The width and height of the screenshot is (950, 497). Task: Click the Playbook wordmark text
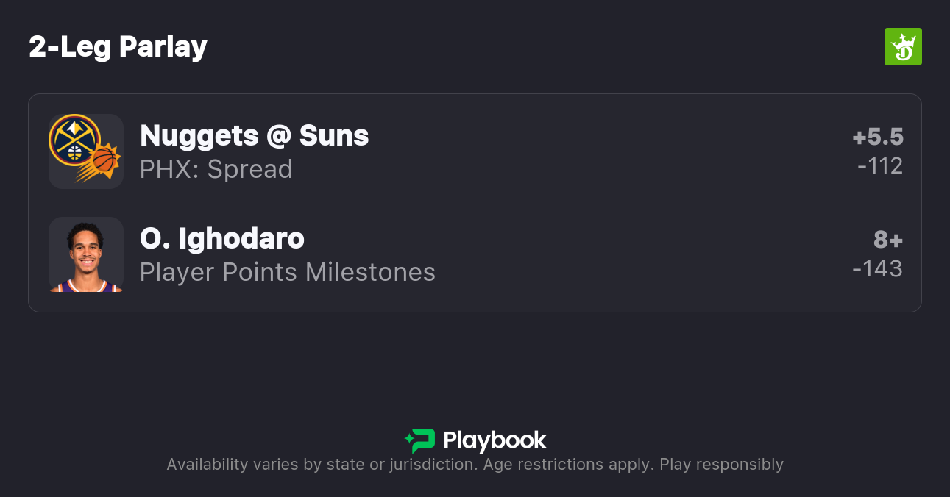pos(495,440)
